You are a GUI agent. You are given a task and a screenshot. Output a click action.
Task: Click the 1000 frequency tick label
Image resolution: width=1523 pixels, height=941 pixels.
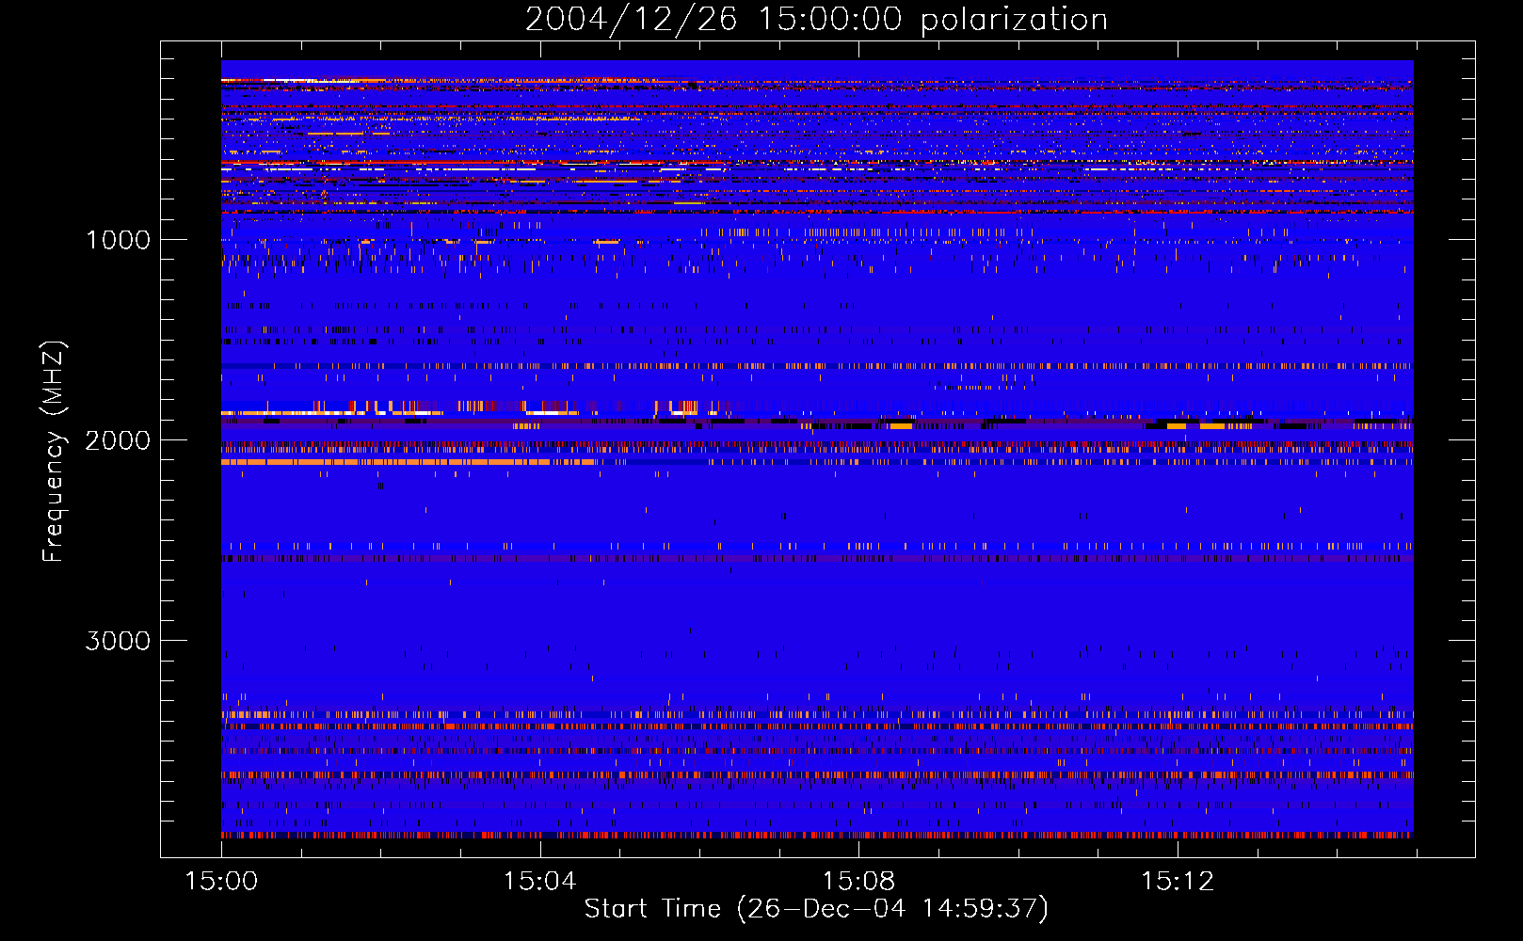118,240
